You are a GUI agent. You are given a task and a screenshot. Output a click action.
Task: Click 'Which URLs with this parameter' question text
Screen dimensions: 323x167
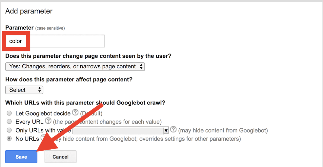tap(85, 103)
